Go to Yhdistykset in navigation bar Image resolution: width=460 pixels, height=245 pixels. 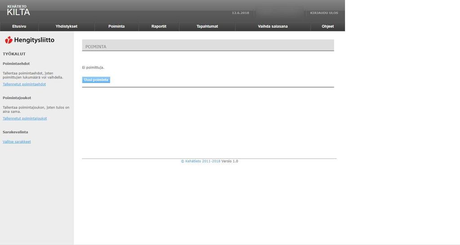point(66,26)
